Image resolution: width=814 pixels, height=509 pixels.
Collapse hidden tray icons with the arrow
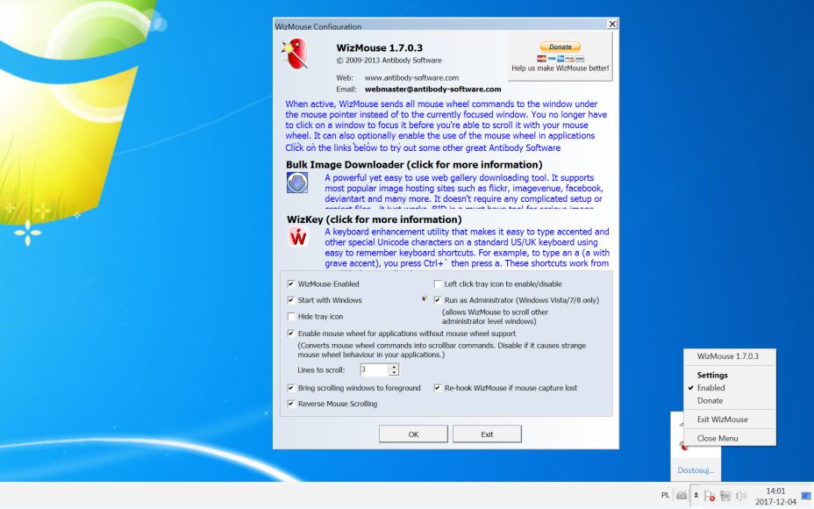click(696, 496)
